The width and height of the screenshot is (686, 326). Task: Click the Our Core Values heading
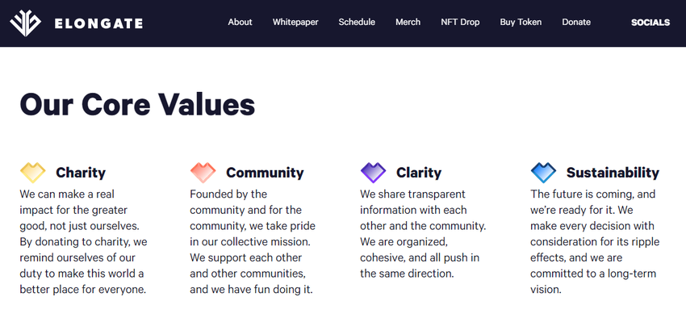pyautogui.click(x=137, y=105)
